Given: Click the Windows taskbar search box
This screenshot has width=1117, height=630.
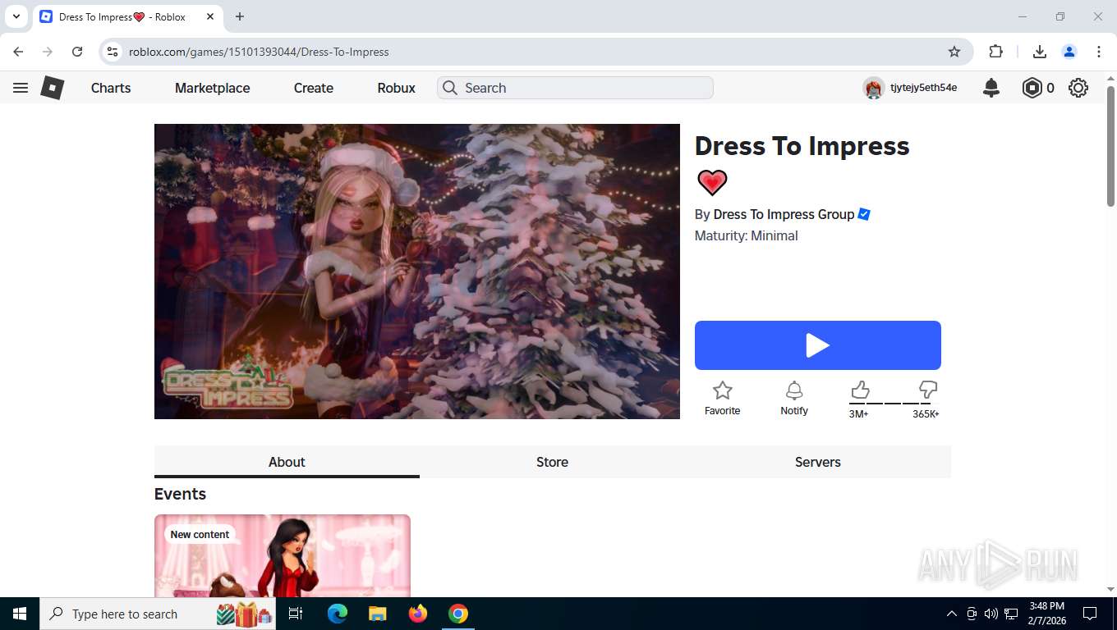Looking at the screenshot, I should (158, 614).
